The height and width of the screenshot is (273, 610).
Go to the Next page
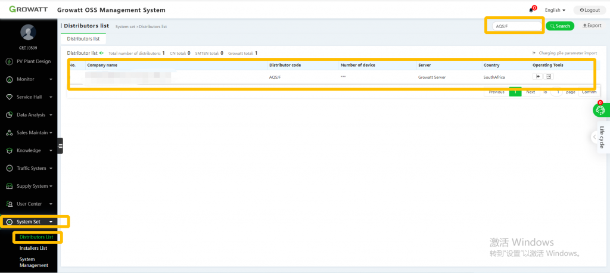(531, 92)
